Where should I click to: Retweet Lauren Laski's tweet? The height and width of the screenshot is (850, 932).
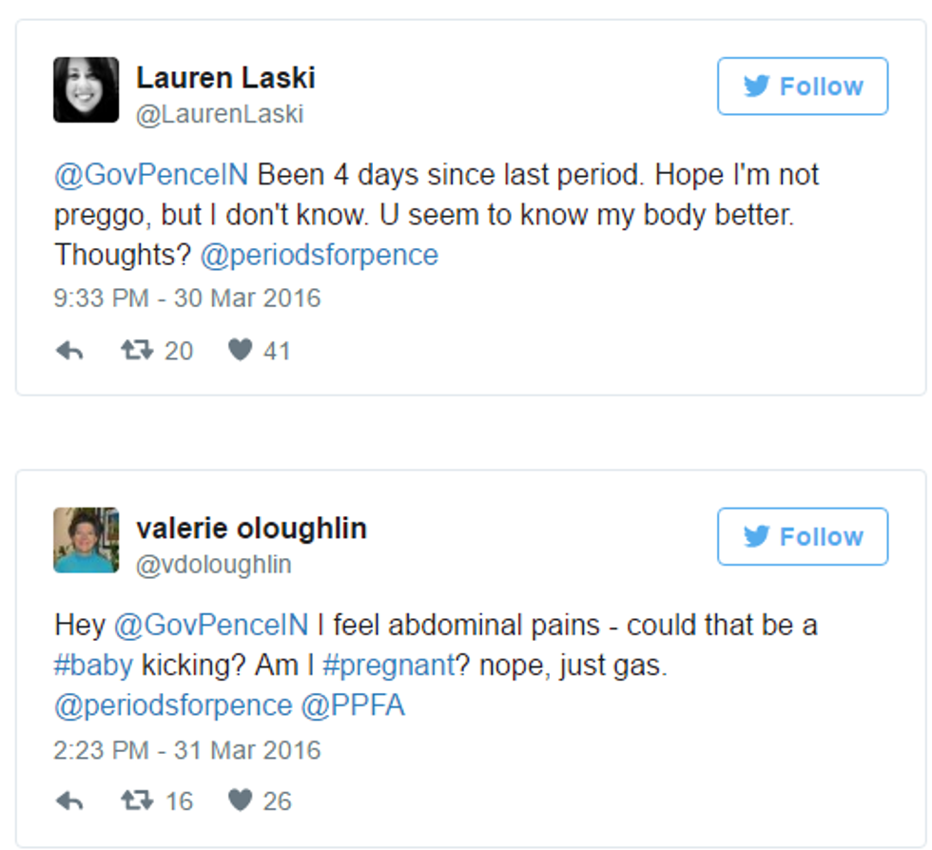point(136,351)
